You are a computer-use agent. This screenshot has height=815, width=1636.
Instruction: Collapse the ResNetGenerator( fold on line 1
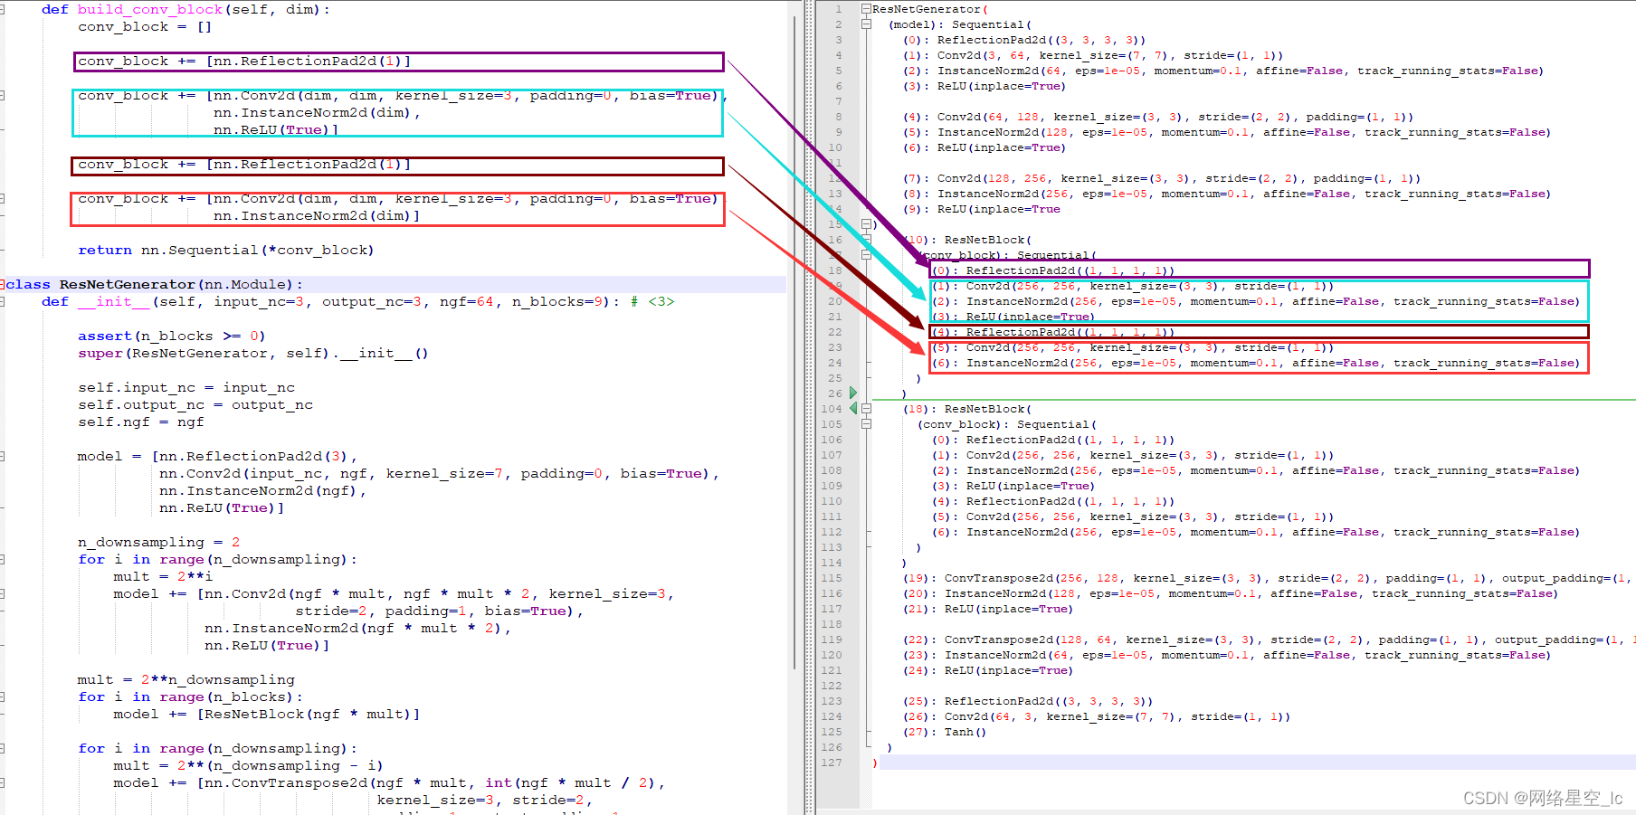pyautogui.click(x=866, y=9)
